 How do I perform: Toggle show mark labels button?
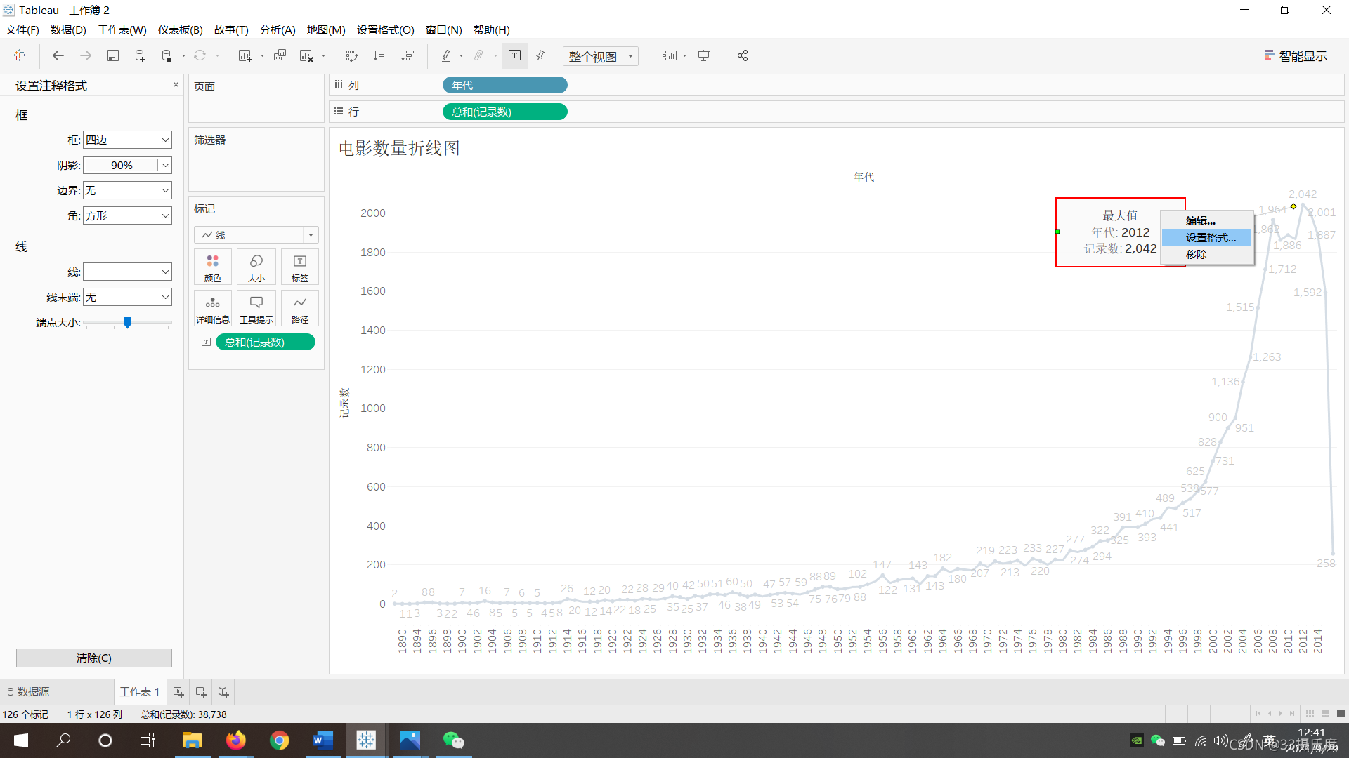pos(514,56)
